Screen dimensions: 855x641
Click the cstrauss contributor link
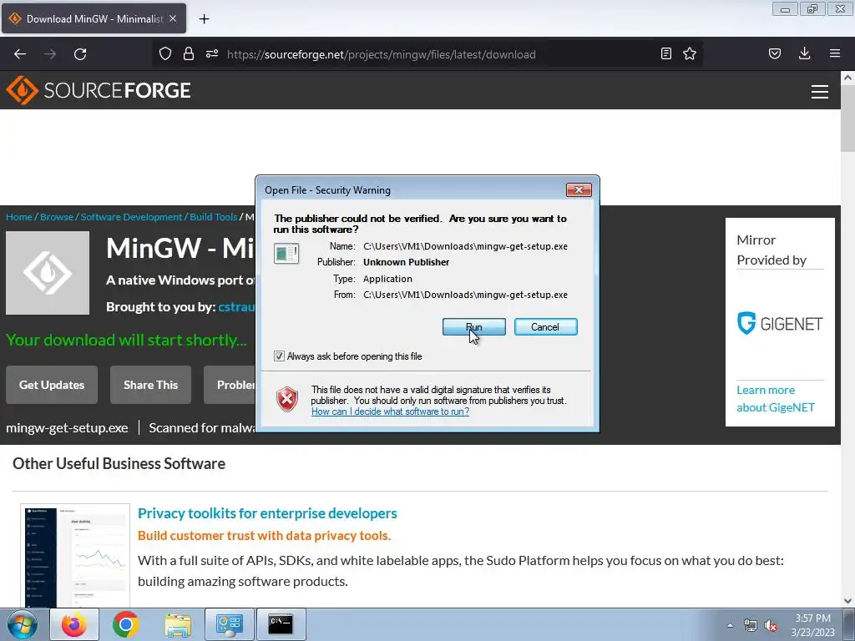tap(236, 307)
